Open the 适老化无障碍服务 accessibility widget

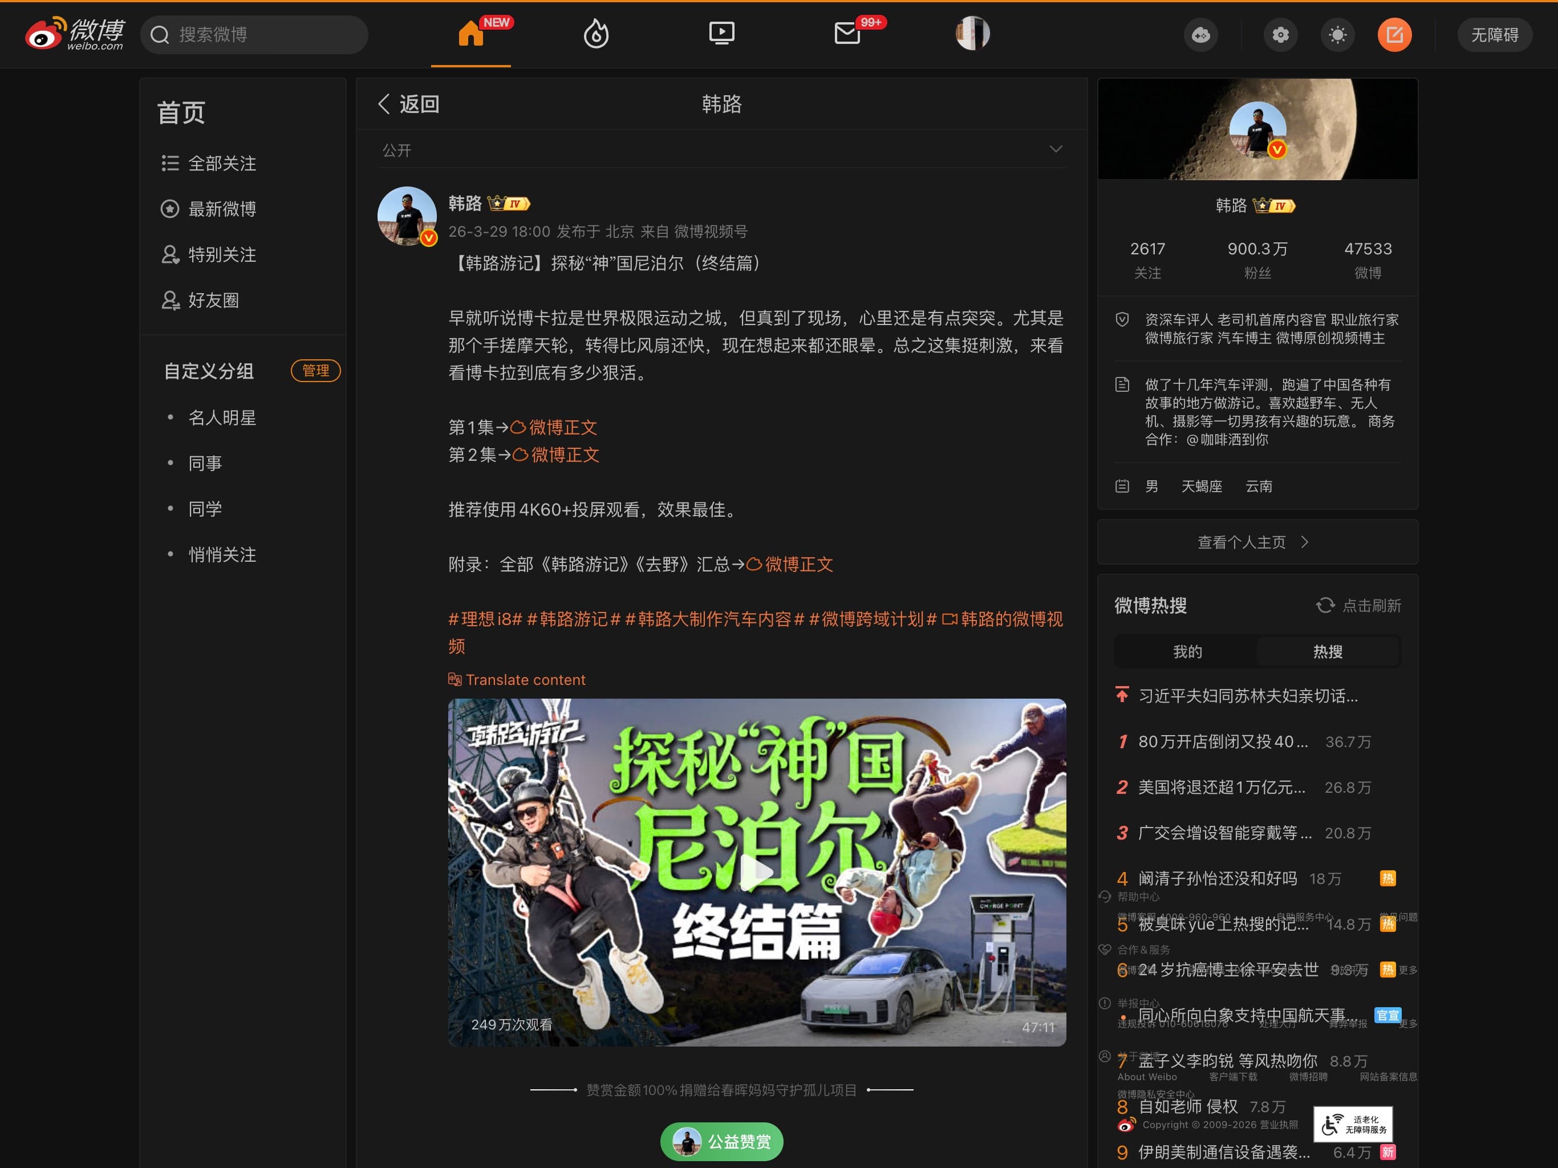pyautogui.click(x=1353, y=1124)
